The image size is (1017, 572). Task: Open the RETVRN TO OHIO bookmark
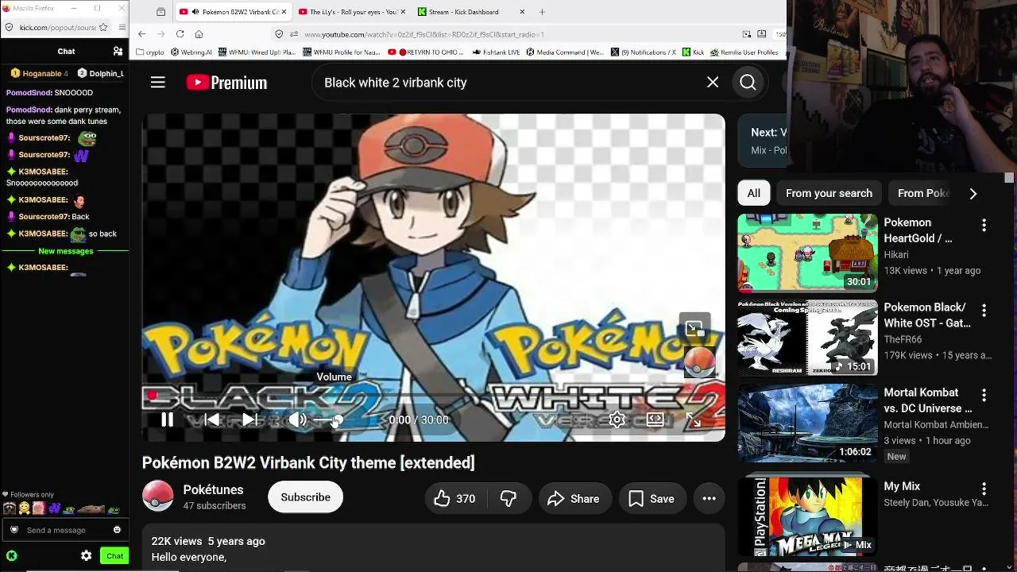pos(427,52)
